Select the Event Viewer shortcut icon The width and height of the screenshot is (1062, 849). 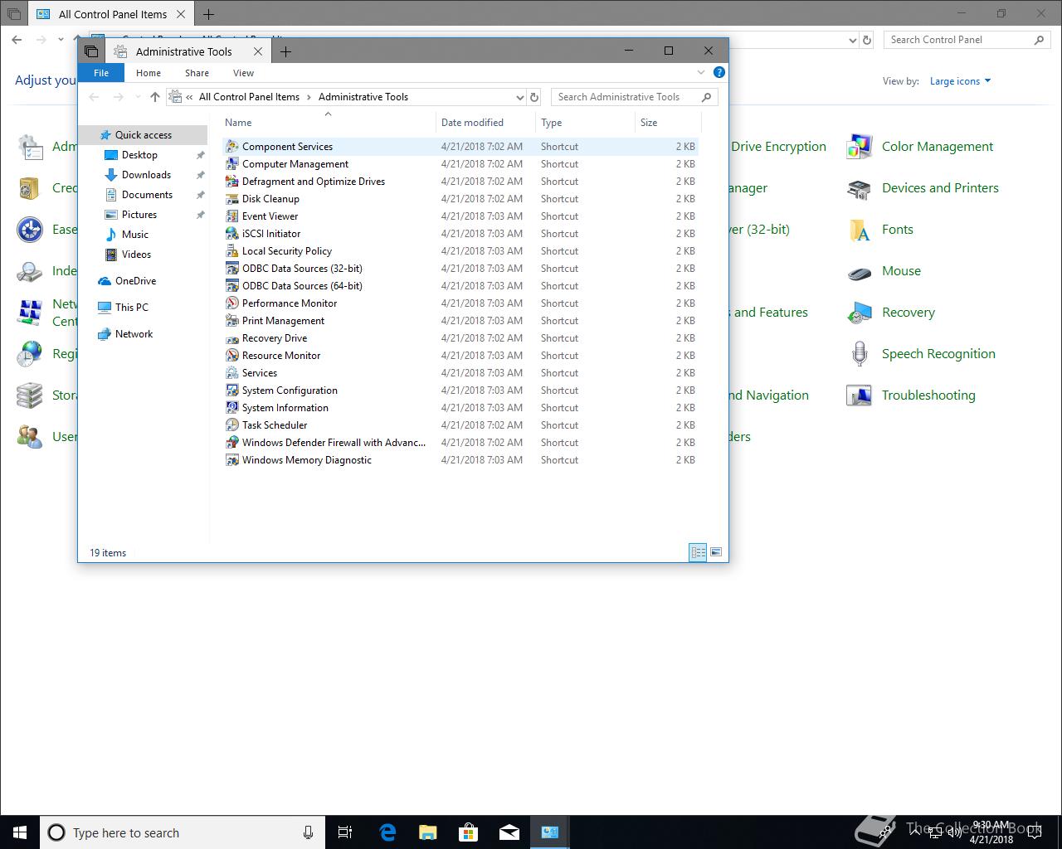232,216
